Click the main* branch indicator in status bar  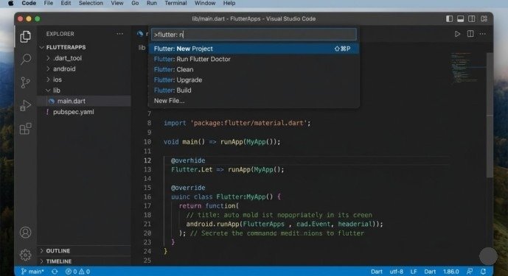tap(32, 272)
